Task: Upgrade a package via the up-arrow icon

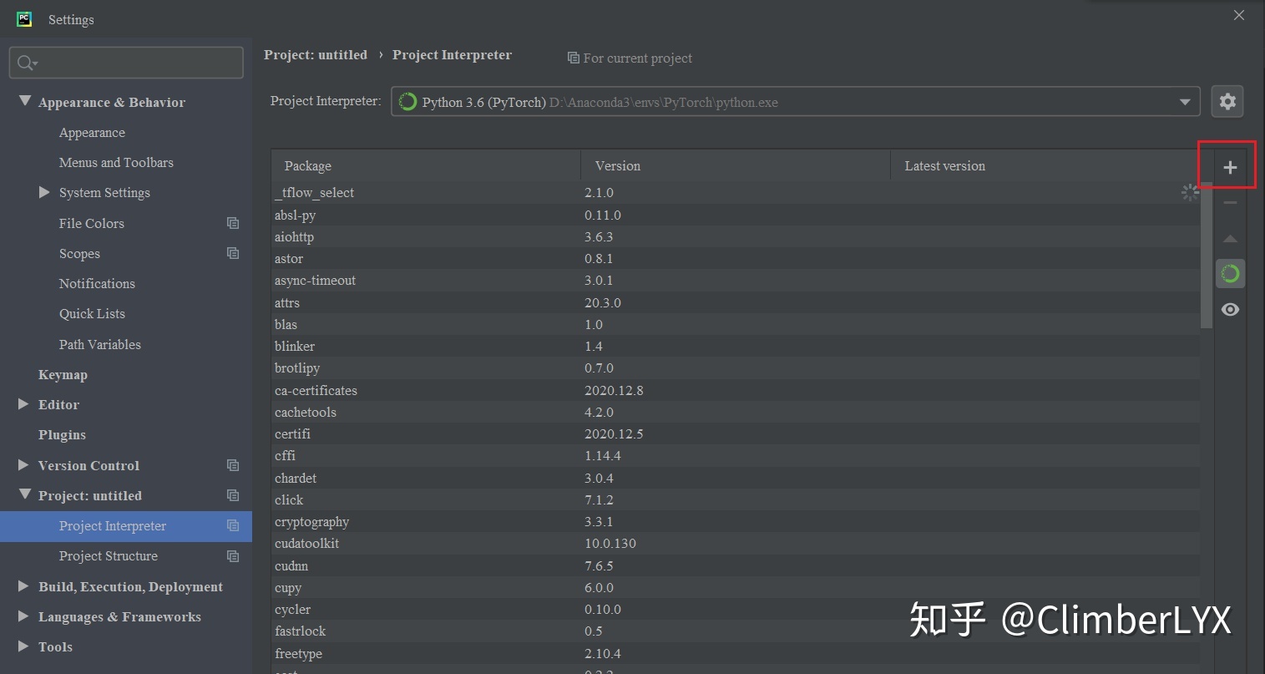Action: coord(1228,238)
